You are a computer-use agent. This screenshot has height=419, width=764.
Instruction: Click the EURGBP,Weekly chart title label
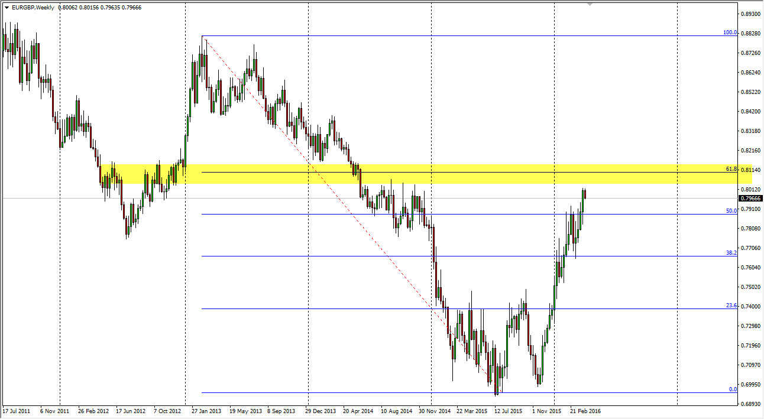(x=33, y=8)
